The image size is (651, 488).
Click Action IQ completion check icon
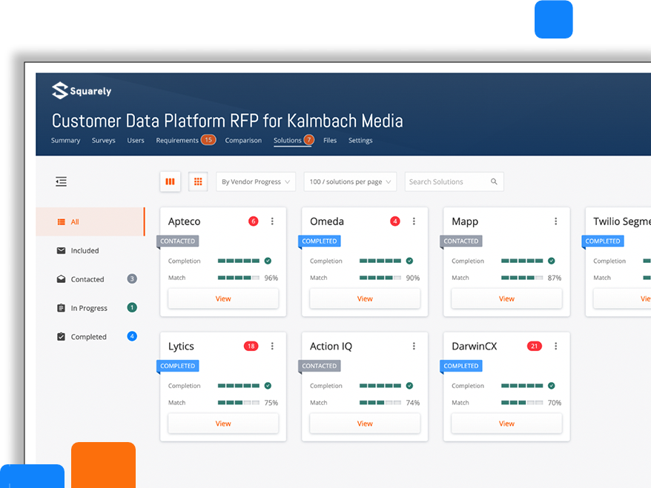coord(409,386)
